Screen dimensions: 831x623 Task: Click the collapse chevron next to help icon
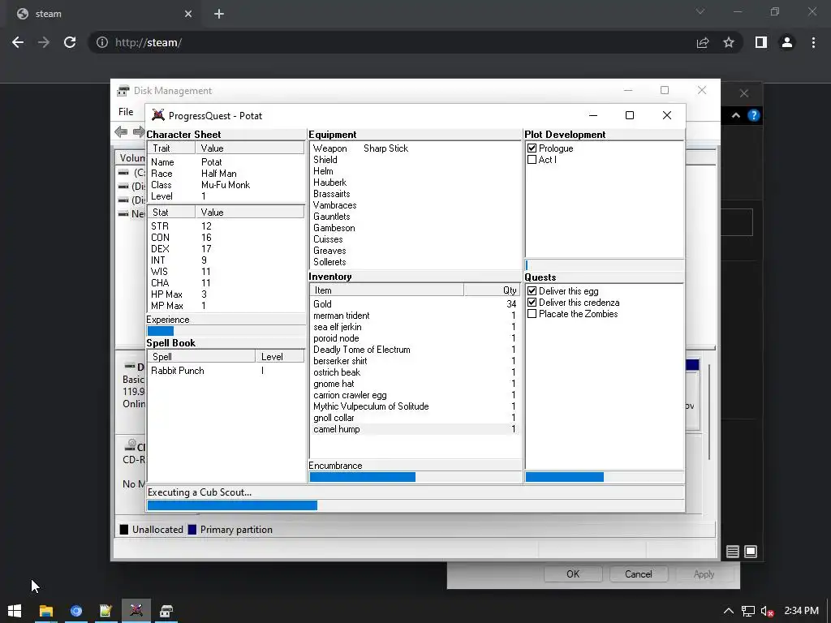point(735,115)
